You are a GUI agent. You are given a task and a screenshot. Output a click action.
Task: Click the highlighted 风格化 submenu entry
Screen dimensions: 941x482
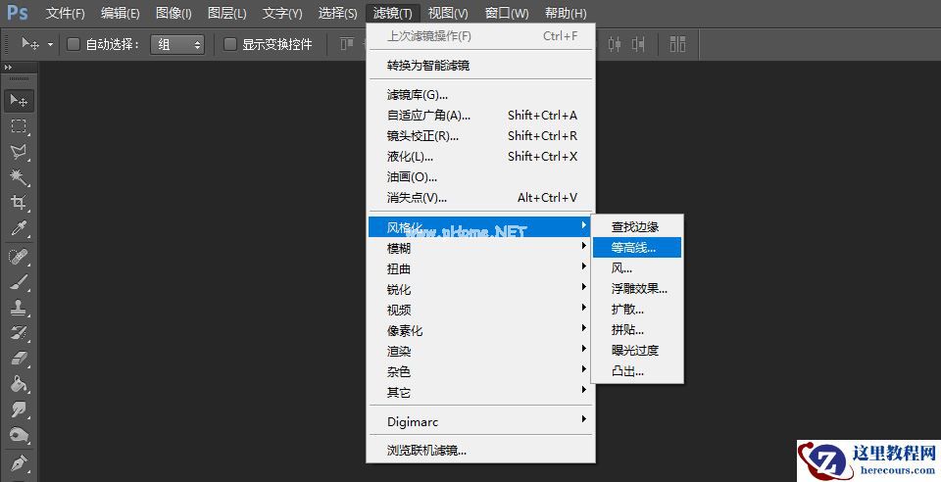tap(479, 227)
